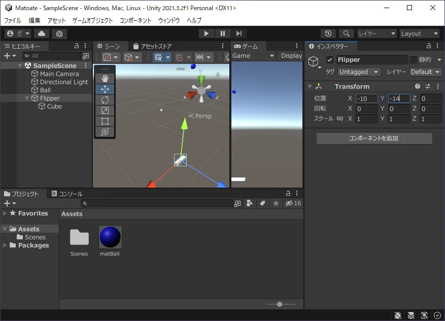The width and height of the screenshot is (445, 321).
Task: Click the create plus button in Hierarchy
Action: (10, 56)
